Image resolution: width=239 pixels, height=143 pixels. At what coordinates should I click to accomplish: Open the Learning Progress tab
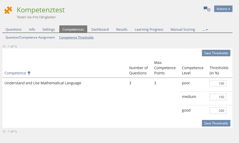click(149, 29)
